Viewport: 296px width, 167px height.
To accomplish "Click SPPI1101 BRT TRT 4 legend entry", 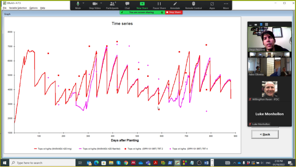I will coord(188,149).
